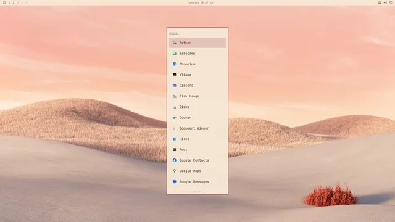The height and width of the screenshot is (222, 395).
Task: Open Chromium from the app list
Action: [x=197, y=64]
